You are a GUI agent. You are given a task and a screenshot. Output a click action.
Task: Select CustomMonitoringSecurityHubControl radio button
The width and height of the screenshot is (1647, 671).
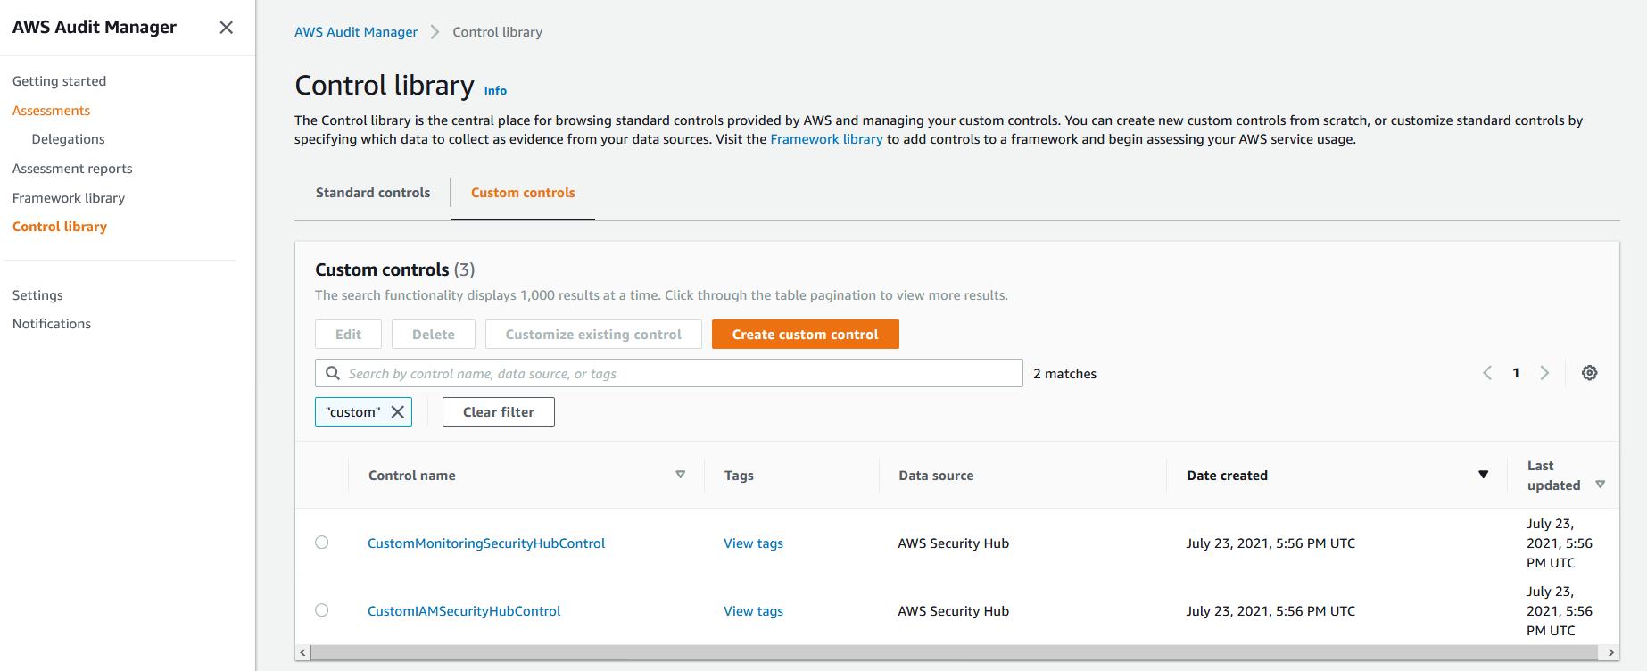pos(322,543)
